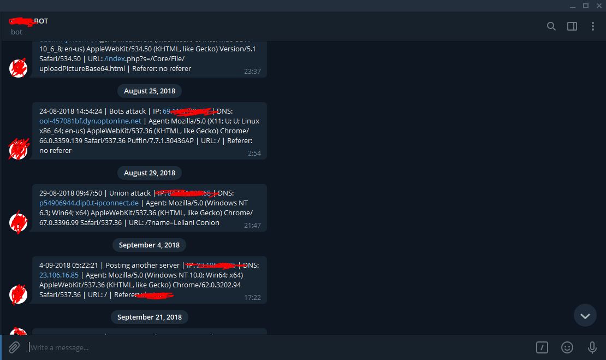The height and width of the screenshot is (360, 606).
Task: Open the emoji picker
Action: click(567, 347)
